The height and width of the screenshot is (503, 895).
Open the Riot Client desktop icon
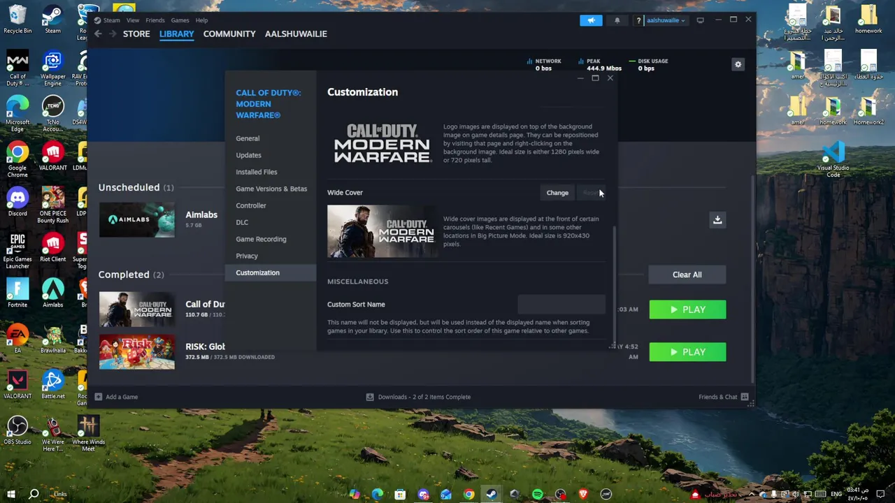coord(52,248)
